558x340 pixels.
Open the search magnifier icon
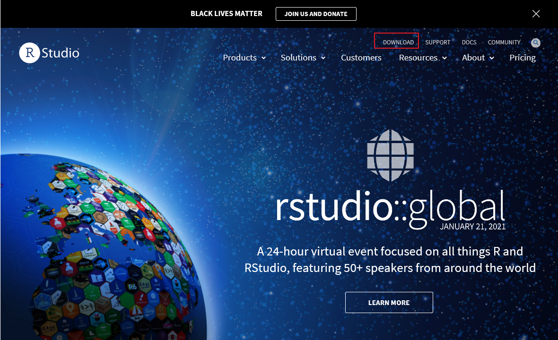point(536,42)
